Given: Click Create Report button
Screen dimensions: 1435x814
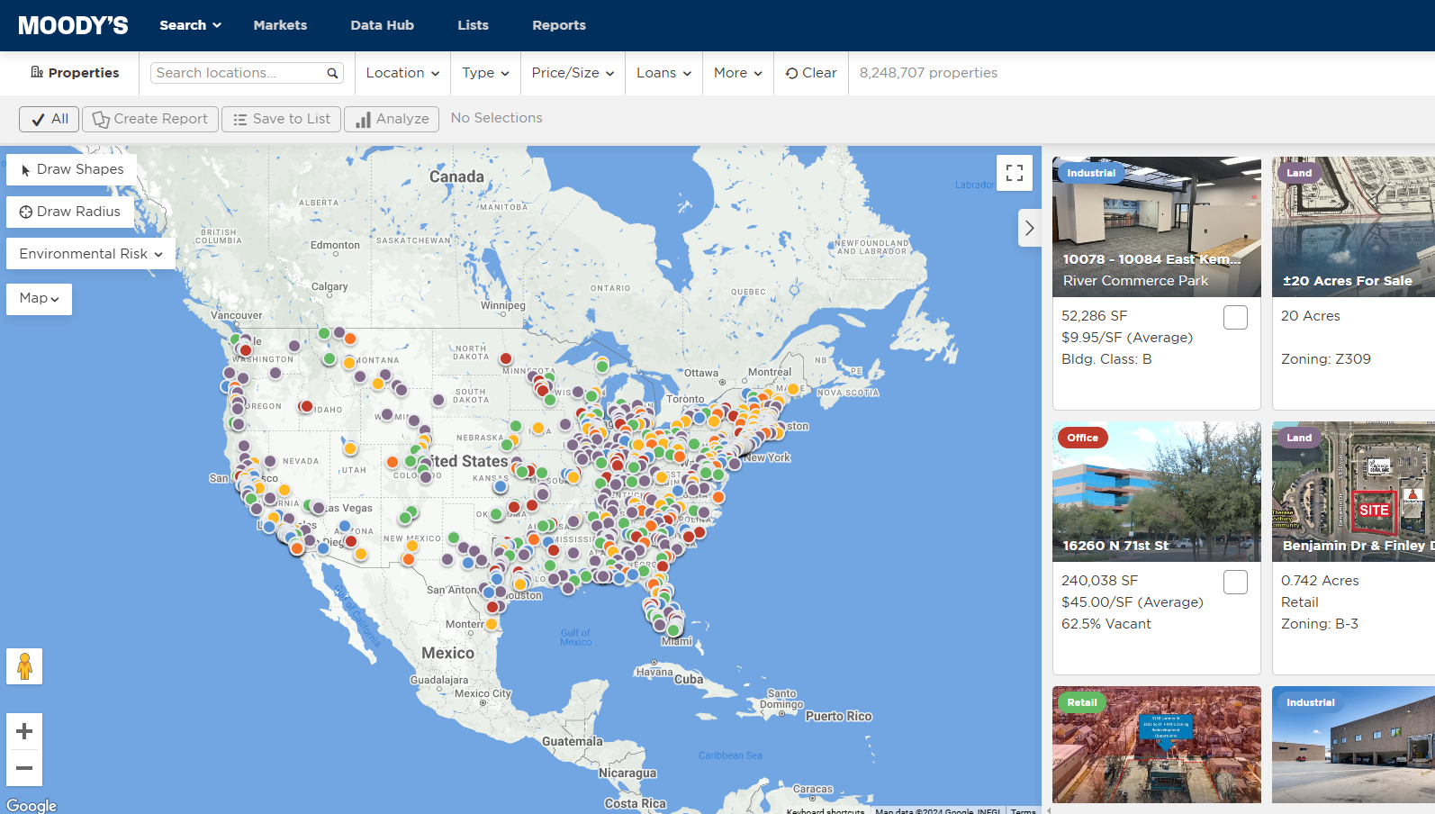Looking at the screenshot, I should (x=150, y=119).
